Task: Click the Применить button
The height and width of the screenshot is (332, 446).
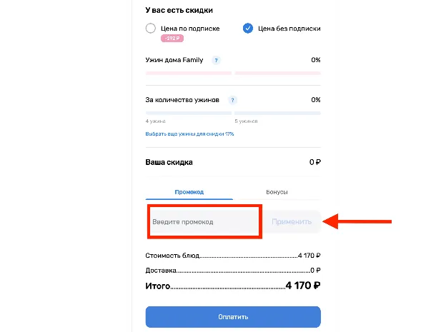Action: pyautogui.click(x=292, y=222)
